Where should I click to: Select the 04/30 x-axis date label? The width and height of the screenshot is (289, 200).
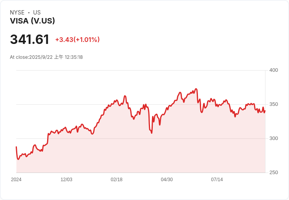point(167,180)
